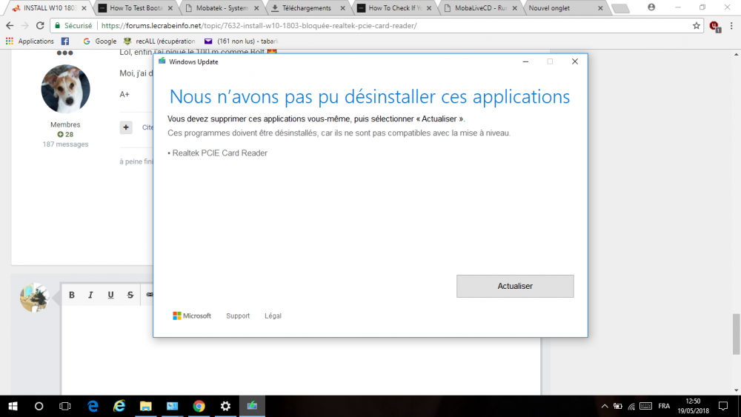Switch to the How To Test Boota tab

(136, 8)
